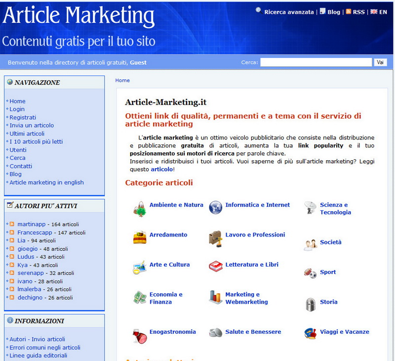
Task: Click the Marketing e Webmarketing chart icon
Action: click(x=215, y=297)
